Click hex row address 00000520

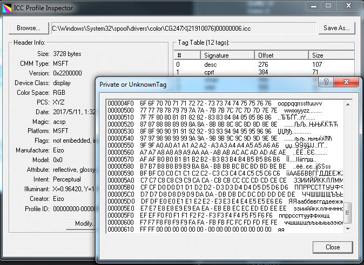point(121,124)
